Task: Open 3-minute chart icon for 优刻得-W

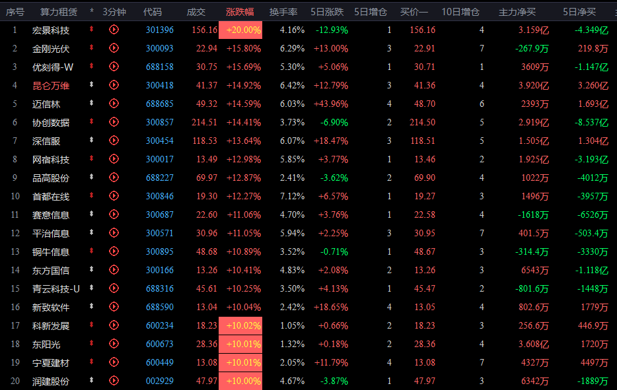Action: (x=114, y=67)
